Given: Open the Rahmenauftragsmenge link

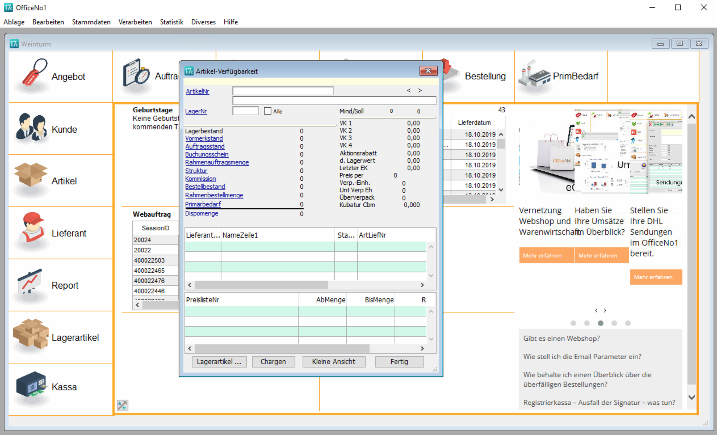Looking at the screenshot, I should (x=217, y=162).
